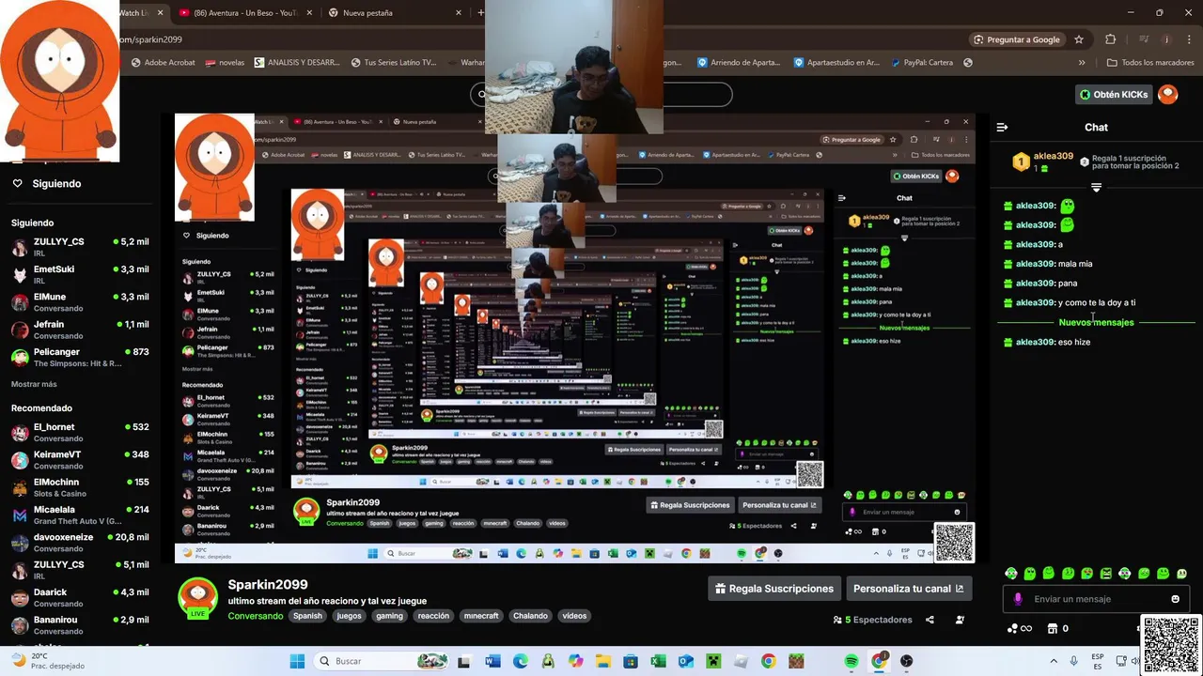This screenshot has width=1203, height=676.
Task: Click aklea309 top gifter badge
Action: [x=1020, y=161]
